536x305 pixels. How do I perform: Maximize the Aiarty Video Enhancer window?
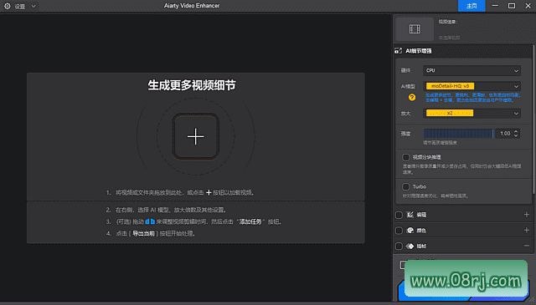pyautogui.click(x=512, y=6)
